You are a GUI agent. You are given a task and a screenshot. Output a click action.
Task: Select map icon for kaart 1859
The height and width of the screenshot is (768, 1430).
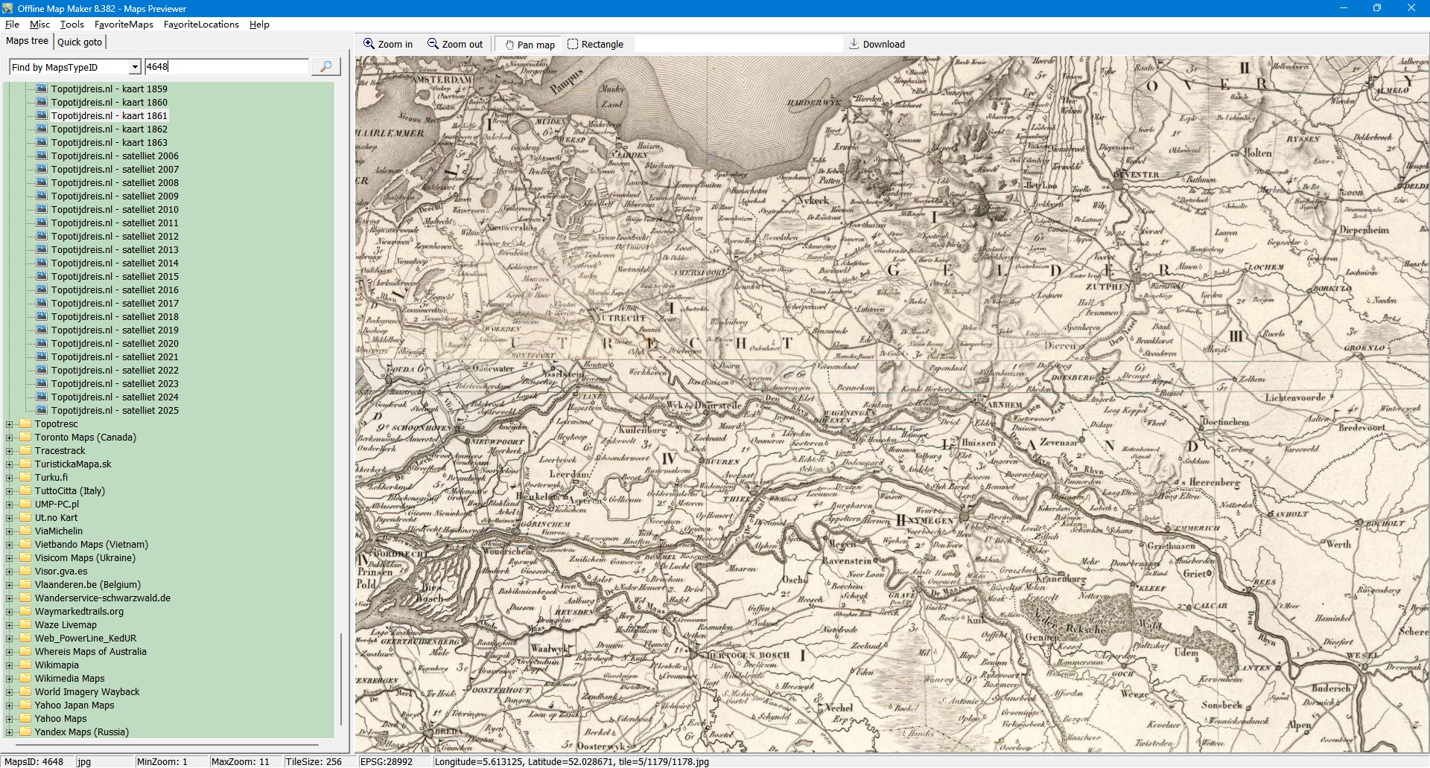pyautogui.click(x=42, y=89)
